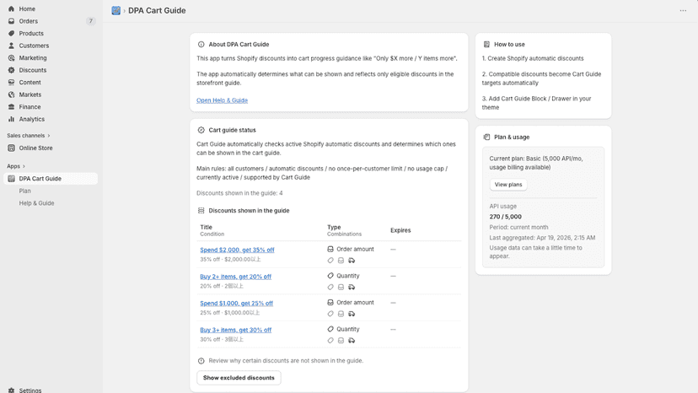Open the Spend $2,000, get 35% off discount
This screenshot has width=698, height=393.
237,250
